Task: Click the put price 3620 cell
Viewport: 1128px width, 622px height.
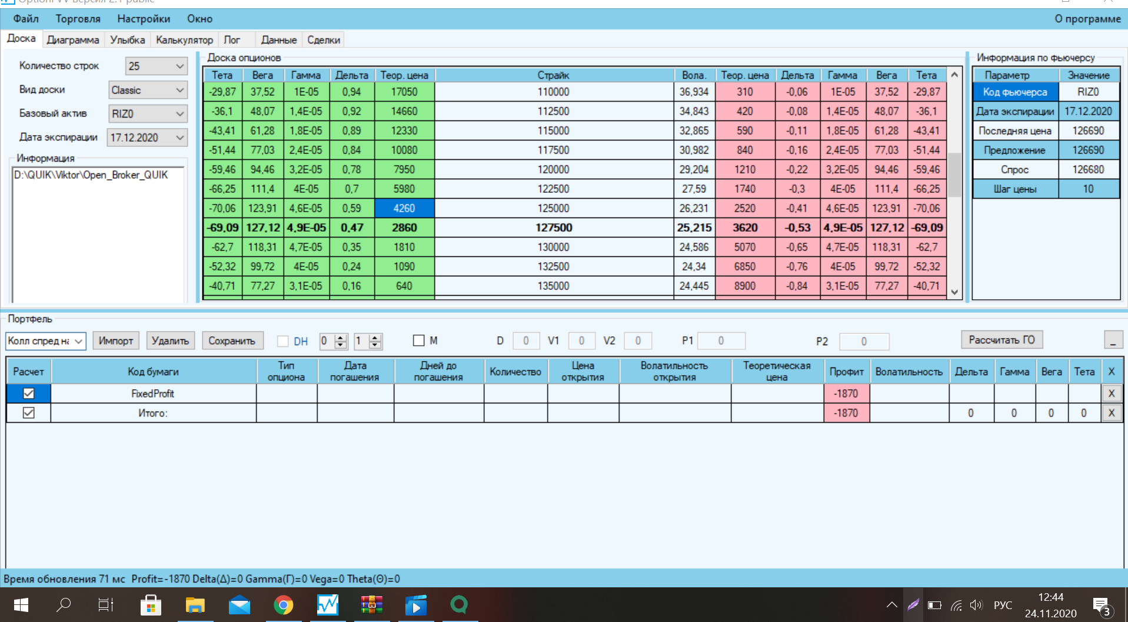Action: tap(745, 228)
